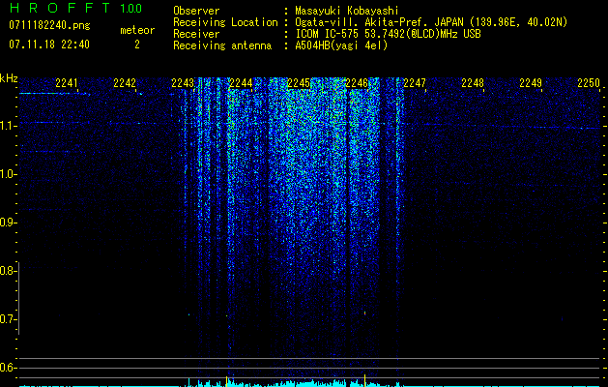Click the 2242 time axis label

(125, 83)
